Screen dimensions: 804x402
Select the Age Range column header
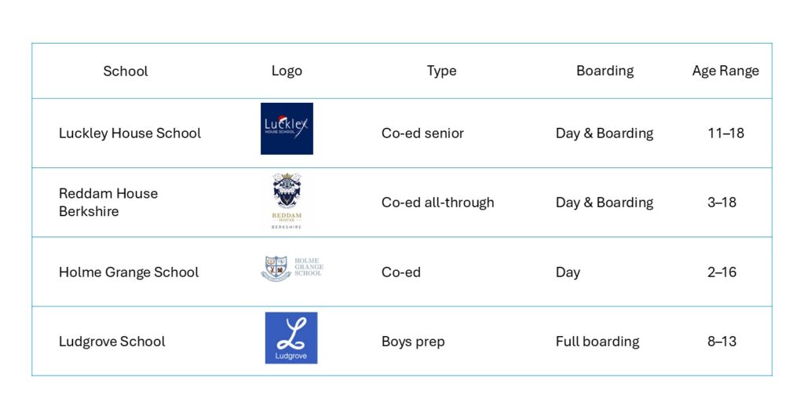(x=725, y=71)
